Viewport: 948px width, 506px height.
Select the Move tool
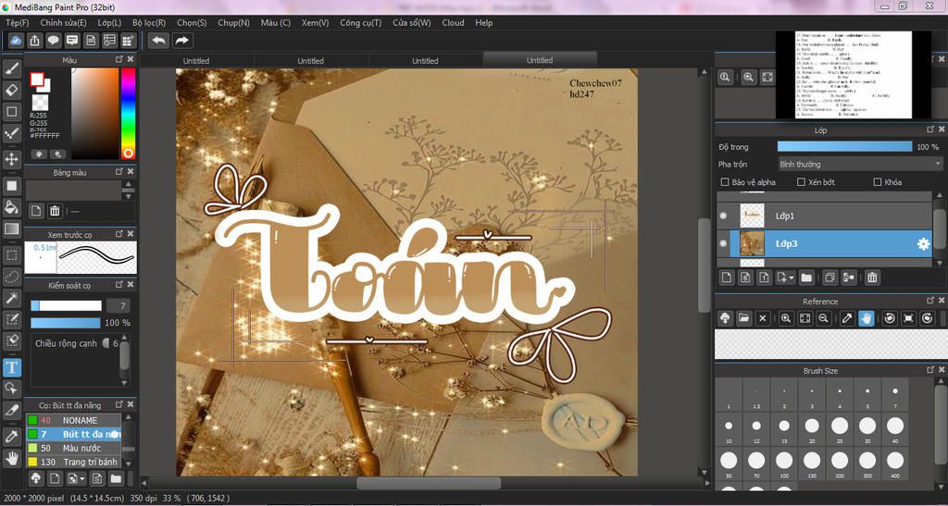click(x=12, y=159)
